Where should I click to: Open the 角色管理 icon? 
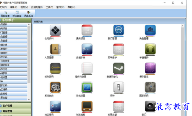point(150,30)
